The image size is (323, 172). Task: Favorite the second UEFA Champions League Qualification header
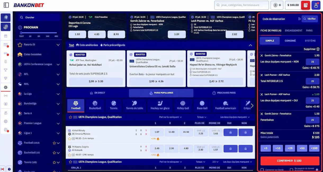click(x=70, y=162)
